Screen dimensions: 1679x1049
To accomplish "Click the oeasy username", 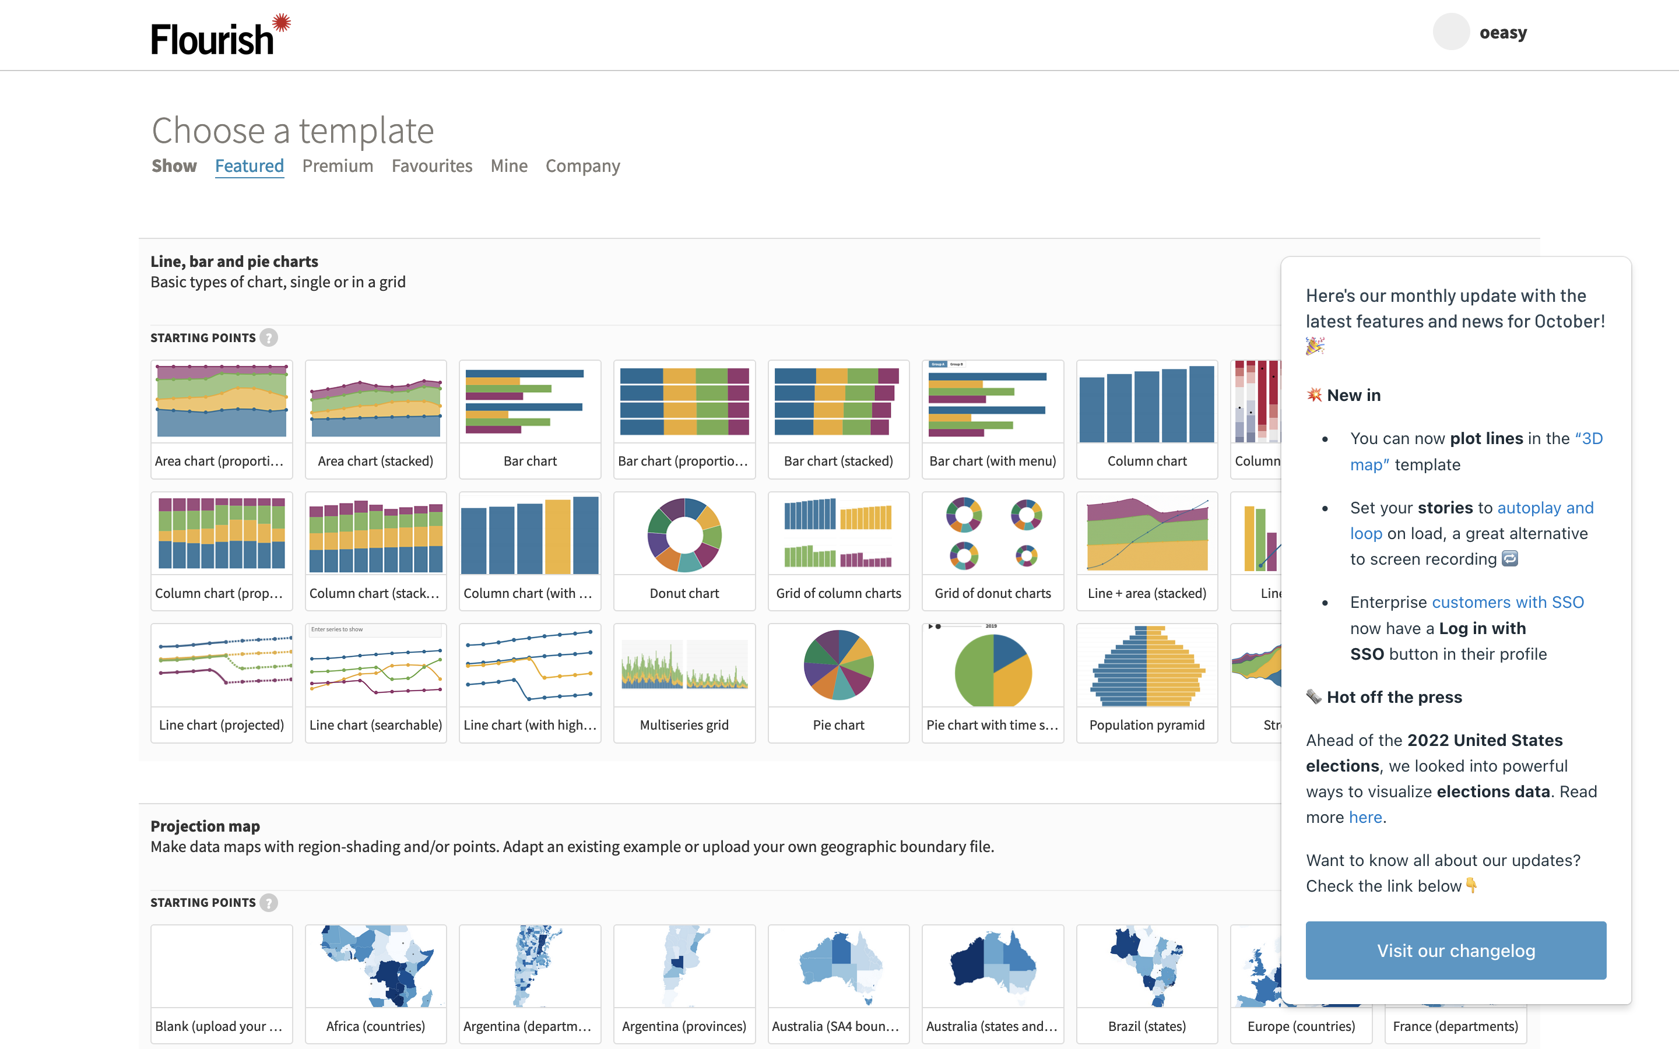I will (1503, 33).
